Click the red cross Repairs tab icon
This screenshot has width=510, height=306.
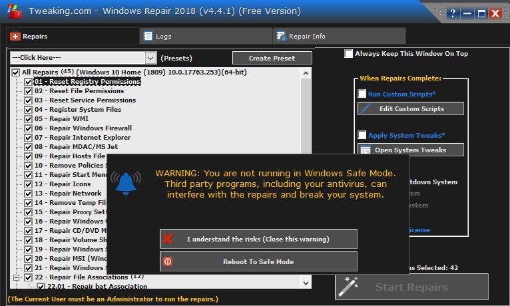[15, 36]
